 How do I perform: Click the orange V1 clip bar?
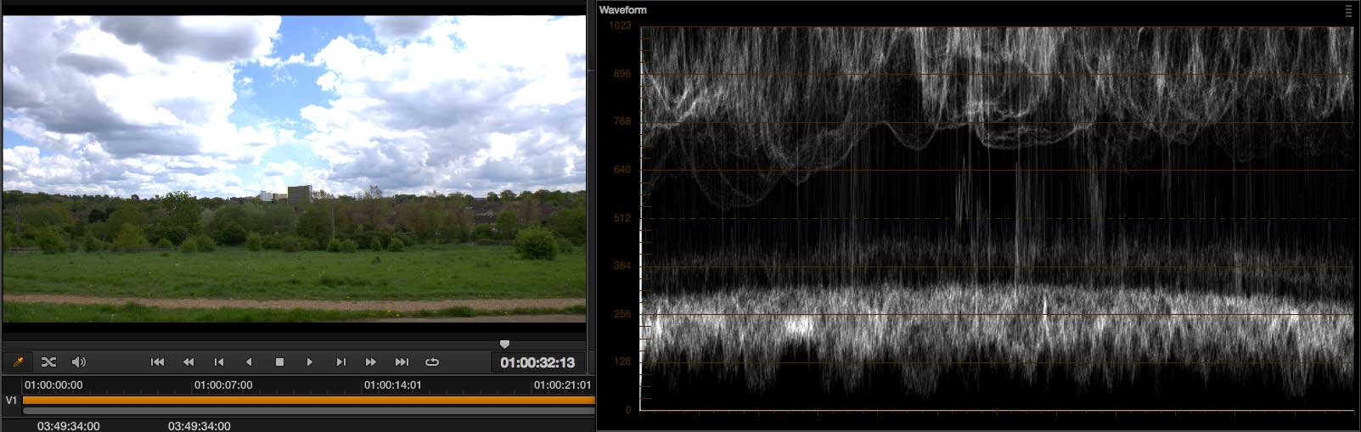[309, 400]
